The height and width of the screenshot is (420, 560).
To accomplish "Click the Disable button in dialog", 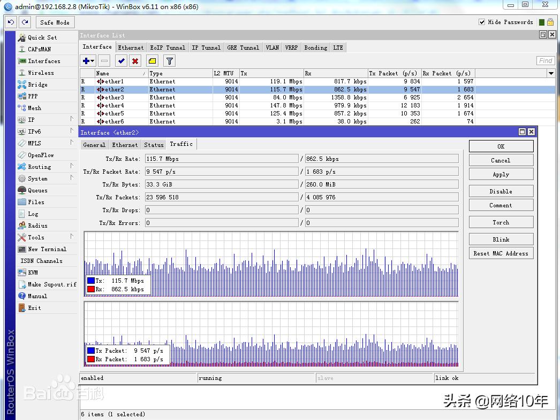I will tap(501, 191).
